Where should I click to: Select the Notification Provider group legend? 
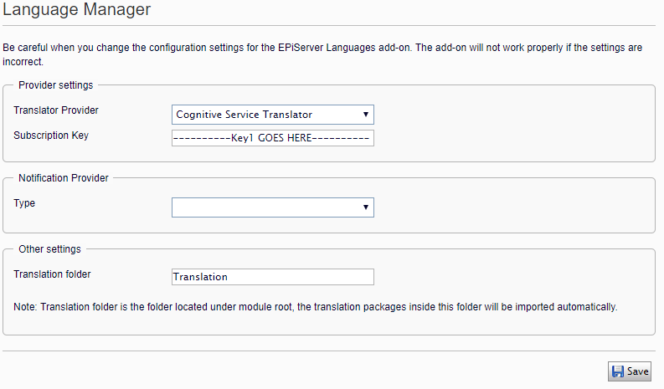click(64, 178)
